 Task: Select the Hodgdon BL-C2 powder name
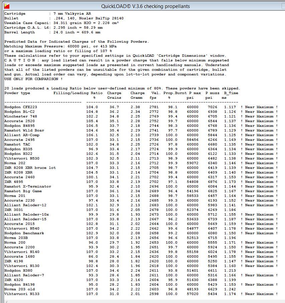(x=19, y=112)
